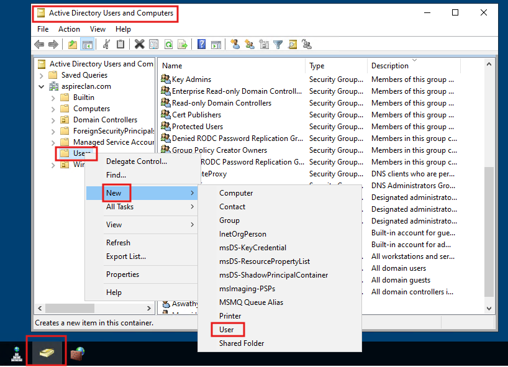Expand the Builtin tree node
Viewport: 508px width, 367px height.
point(53,98)
